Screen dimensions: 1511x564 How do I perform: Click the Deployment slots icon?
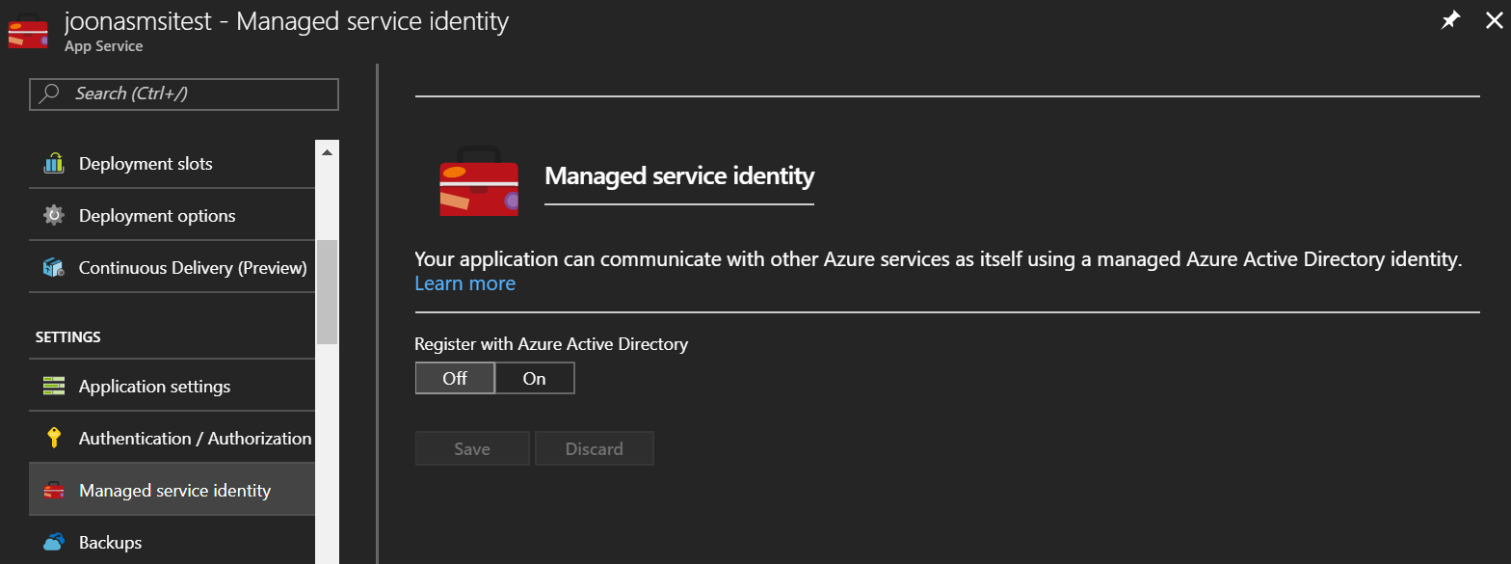tap(54, 164)
